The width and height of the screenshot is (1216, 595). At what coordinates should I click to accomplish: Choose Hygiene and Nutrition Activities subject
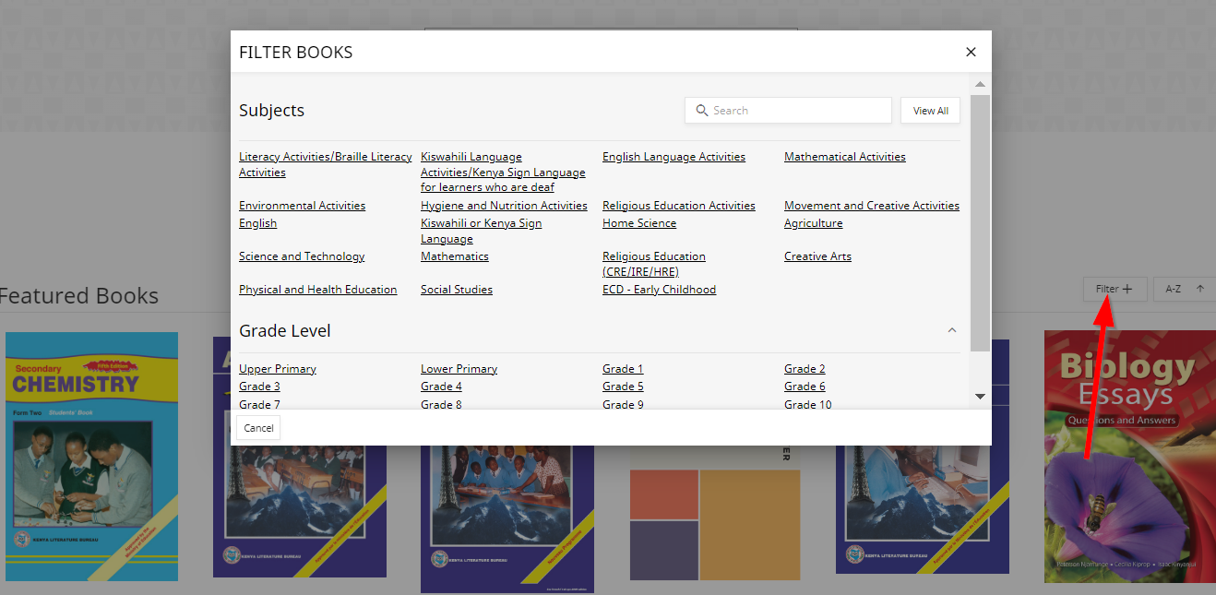click(x=504, y=206)
